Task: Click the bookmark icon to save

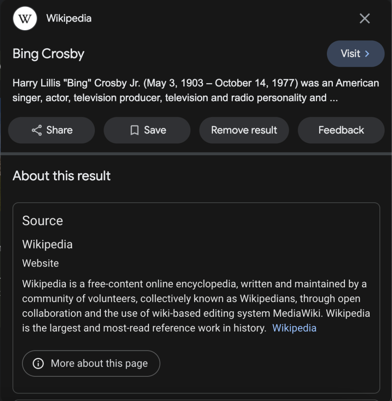Action: pos(134,130)
